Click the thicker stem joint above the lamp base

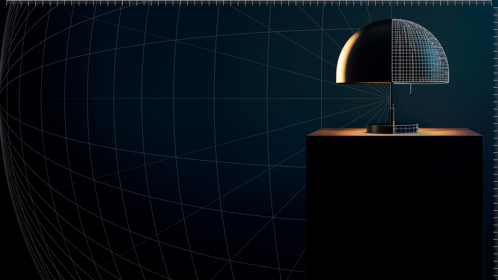point(392,115)
